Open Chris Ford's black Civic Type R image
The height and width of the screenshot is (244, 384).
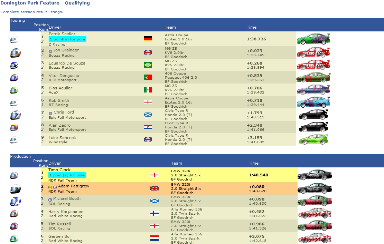(x=313, y=115)
